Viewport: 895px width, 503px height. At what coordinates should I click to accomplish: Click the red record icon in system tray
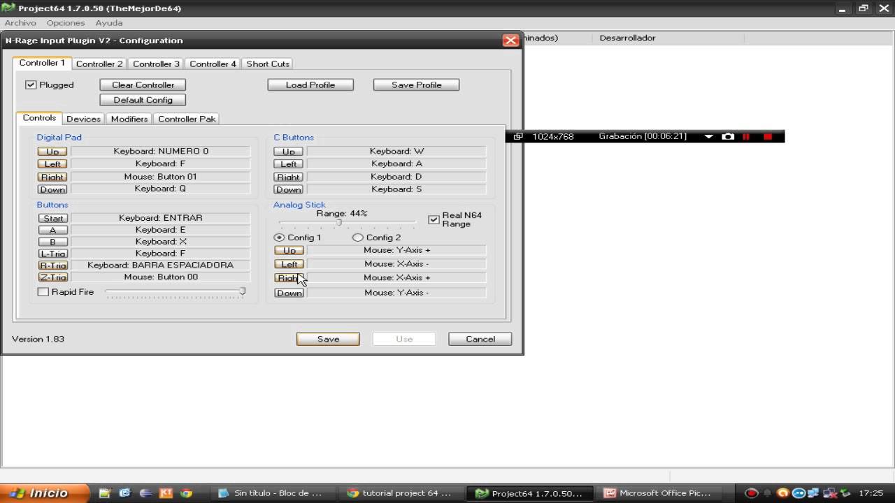point(752,493)
